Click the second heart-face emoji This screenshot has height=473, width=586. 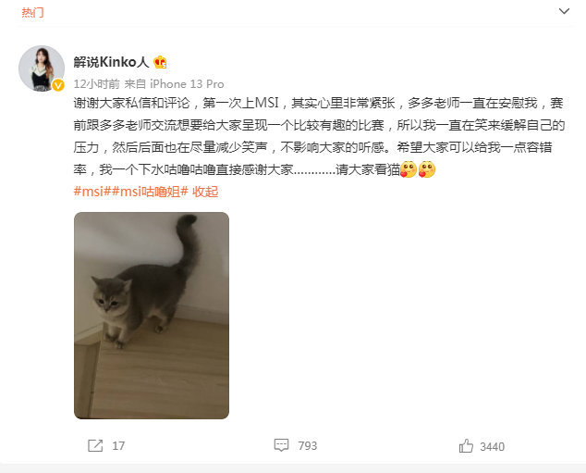(427, 169)
